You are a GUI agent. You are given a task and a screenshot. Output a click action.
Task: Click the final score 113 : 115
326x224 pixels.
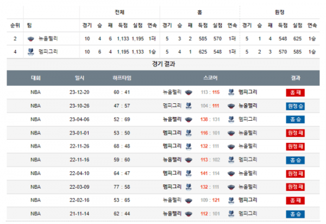[x=210, y=92]
